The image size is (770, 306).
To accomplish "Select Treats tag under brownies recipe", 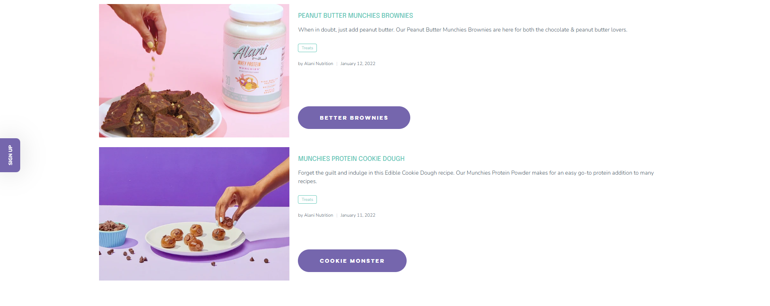I will click(307, 48).
